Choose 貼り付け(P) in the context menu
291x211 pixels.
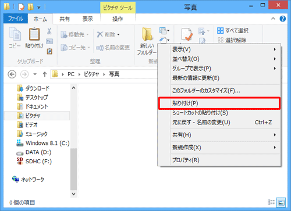pyautogui.click(x=219, y=103)
